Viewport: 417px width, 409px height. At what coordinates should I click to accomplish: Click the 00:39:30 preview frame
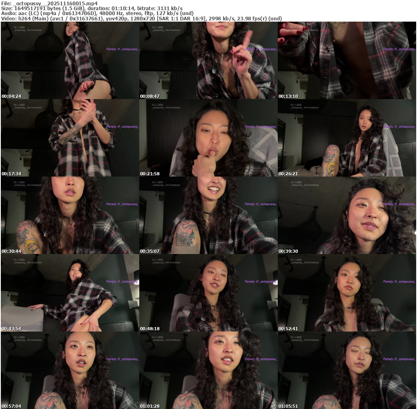(347, 215)
